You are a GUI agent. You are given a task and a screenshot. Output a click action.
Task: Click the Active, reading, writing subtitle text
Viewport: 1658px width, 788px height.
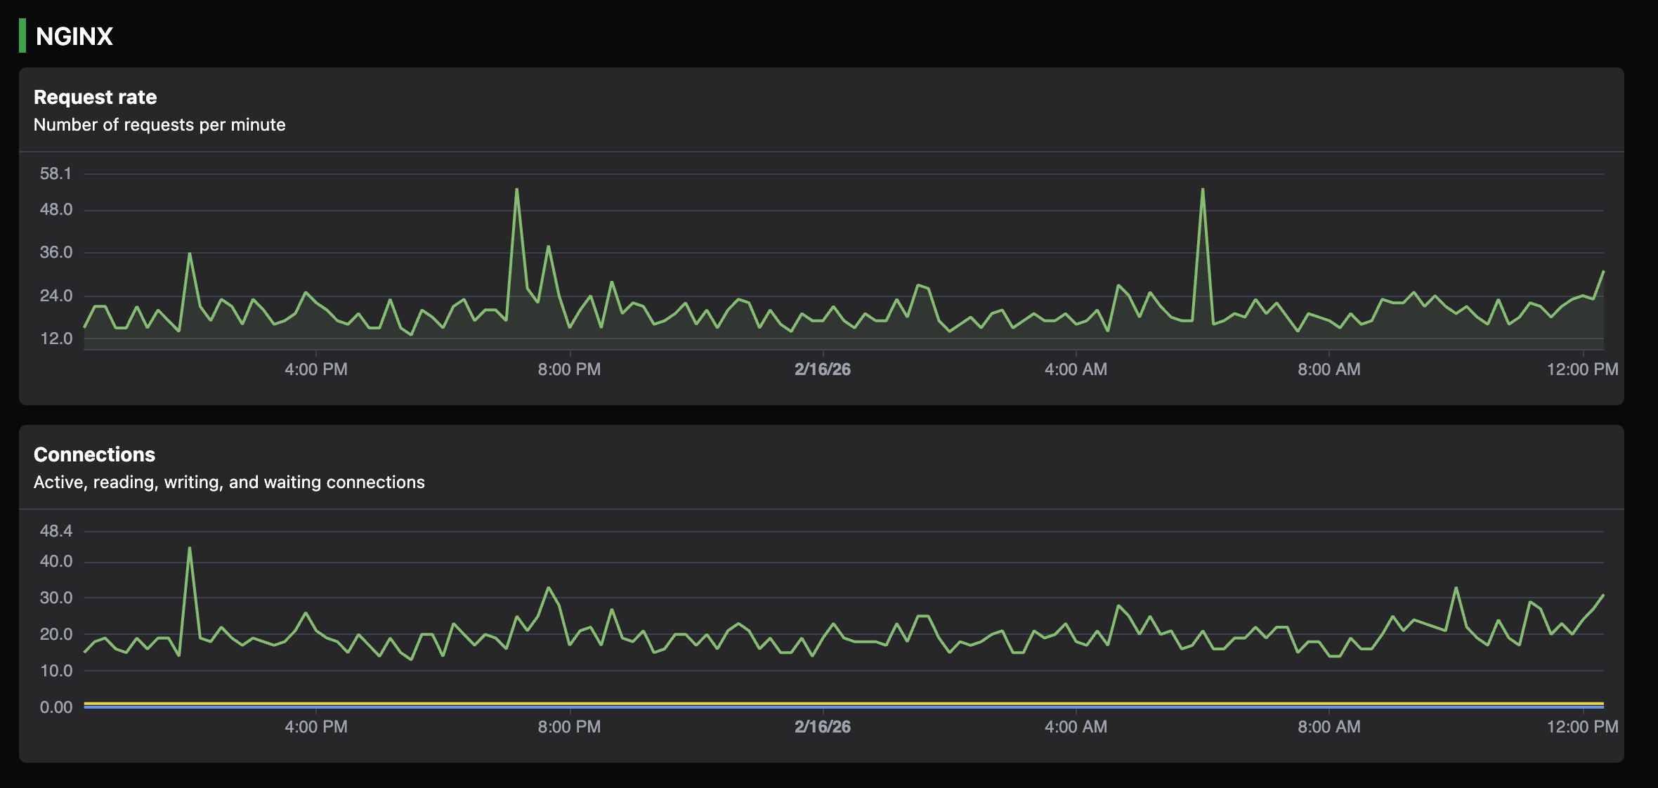coord(228,482)
